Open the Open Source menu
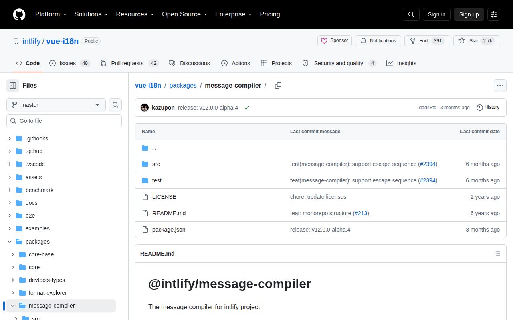The height and width of the screenshot is (320, 513). [184, 14]
